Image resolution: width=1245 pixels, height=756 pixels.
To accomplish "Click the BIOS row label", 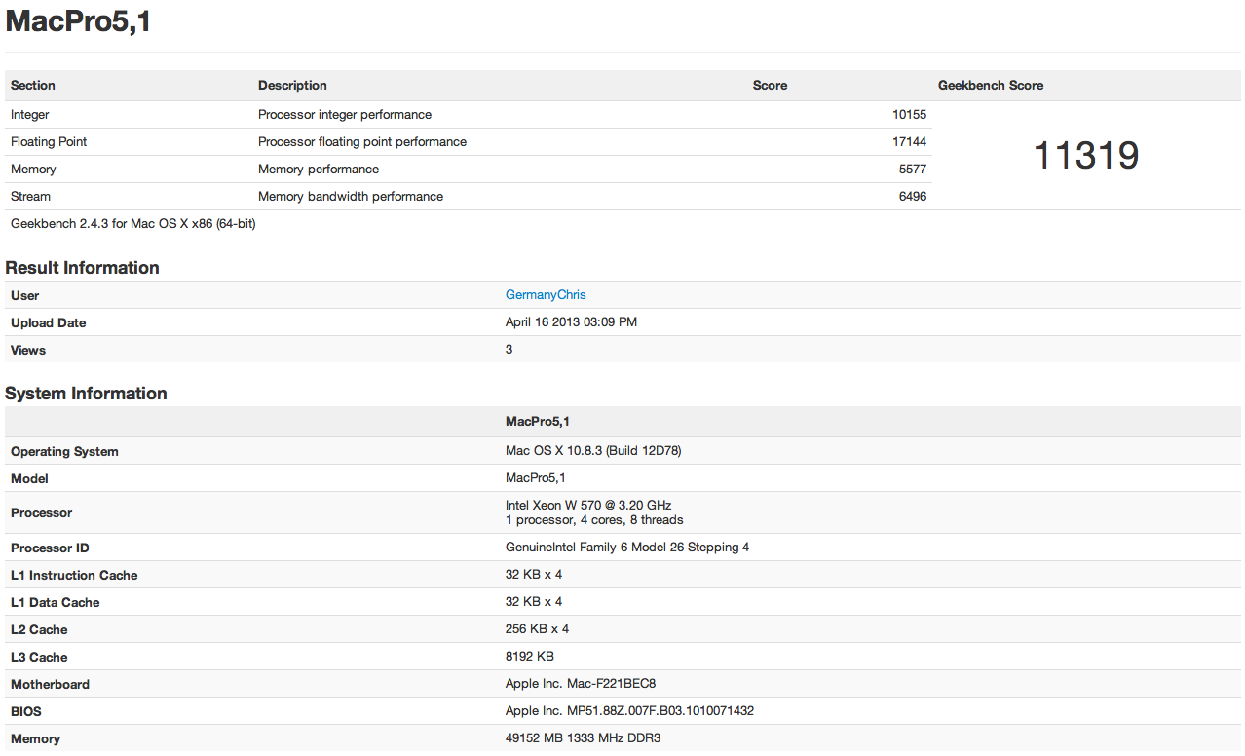I will (26, 711).
